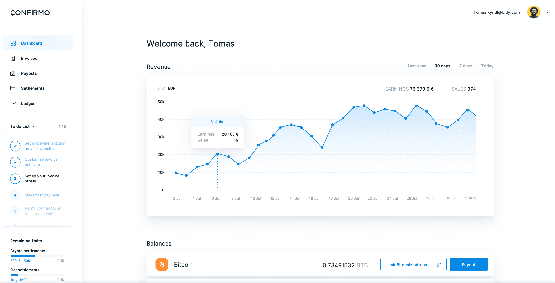Toggle the Customize invoice behavior checkmark

tap(15, 162)
